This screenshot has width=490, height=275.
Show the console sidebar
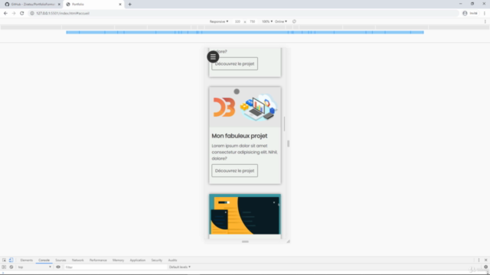click(4, 267)
